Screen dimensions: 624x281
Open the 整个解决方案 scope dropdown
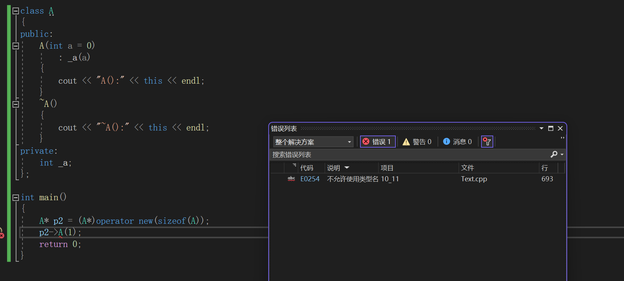[x=313, y=142]
